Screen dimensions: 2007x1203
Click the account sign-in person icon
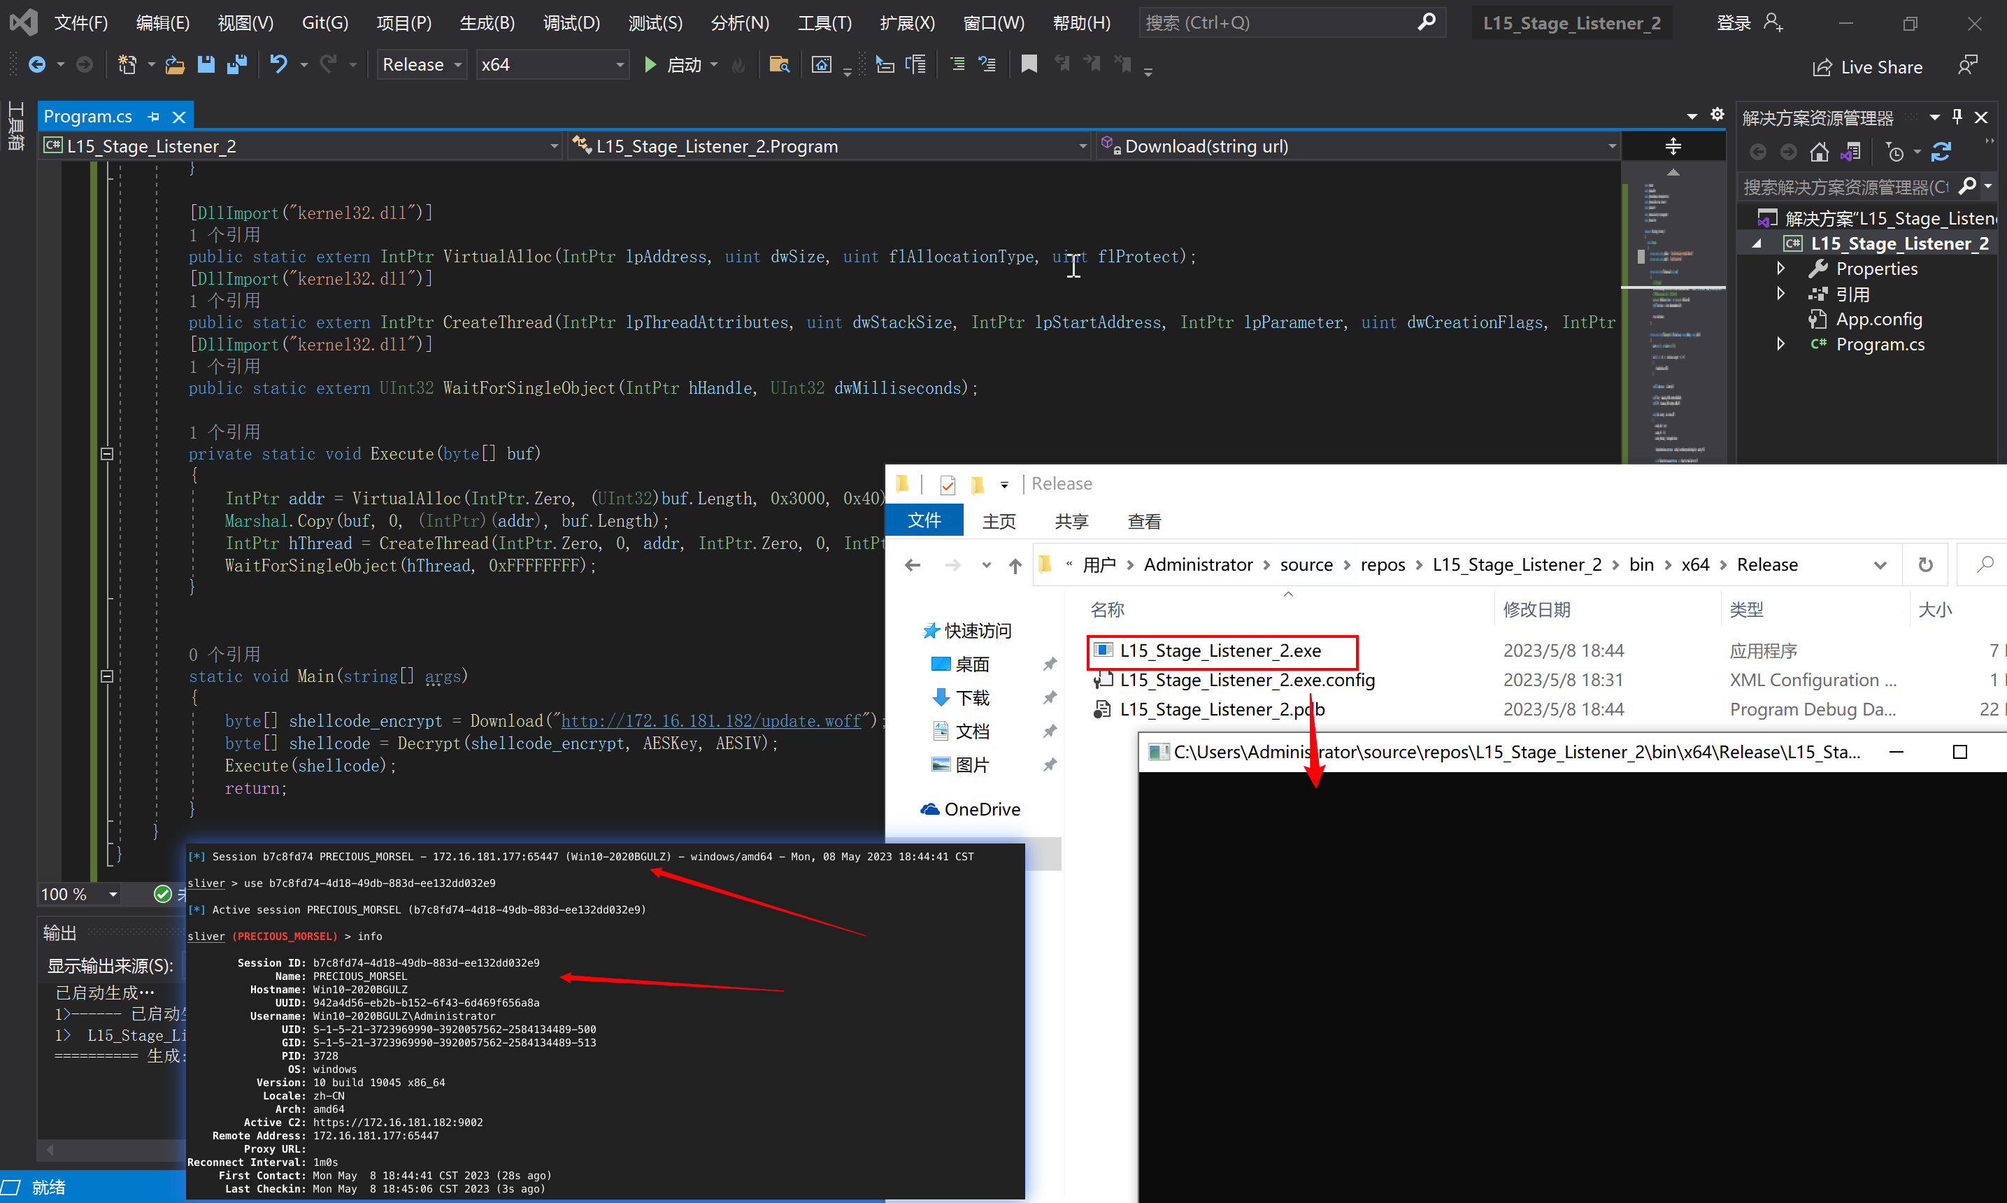click(1772, 22)
